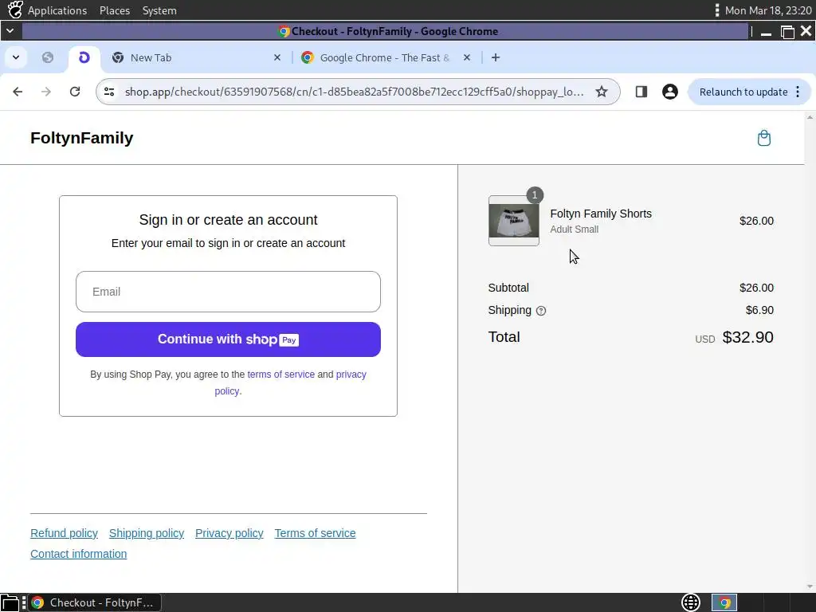Open the Chrome profile avatar icon
The width and height of the screenshot is (816, 612).
coord(669,92)
